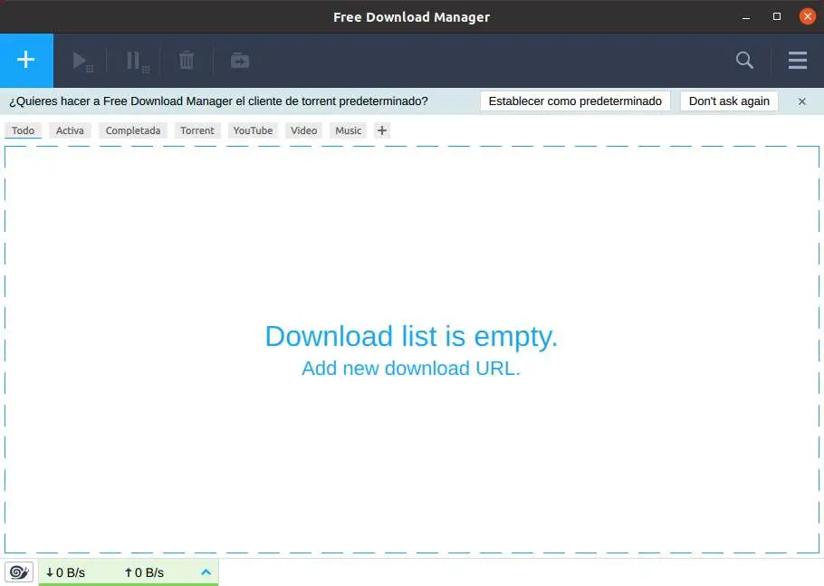Expand the speed panel chevron

click(x=206, y=572)
